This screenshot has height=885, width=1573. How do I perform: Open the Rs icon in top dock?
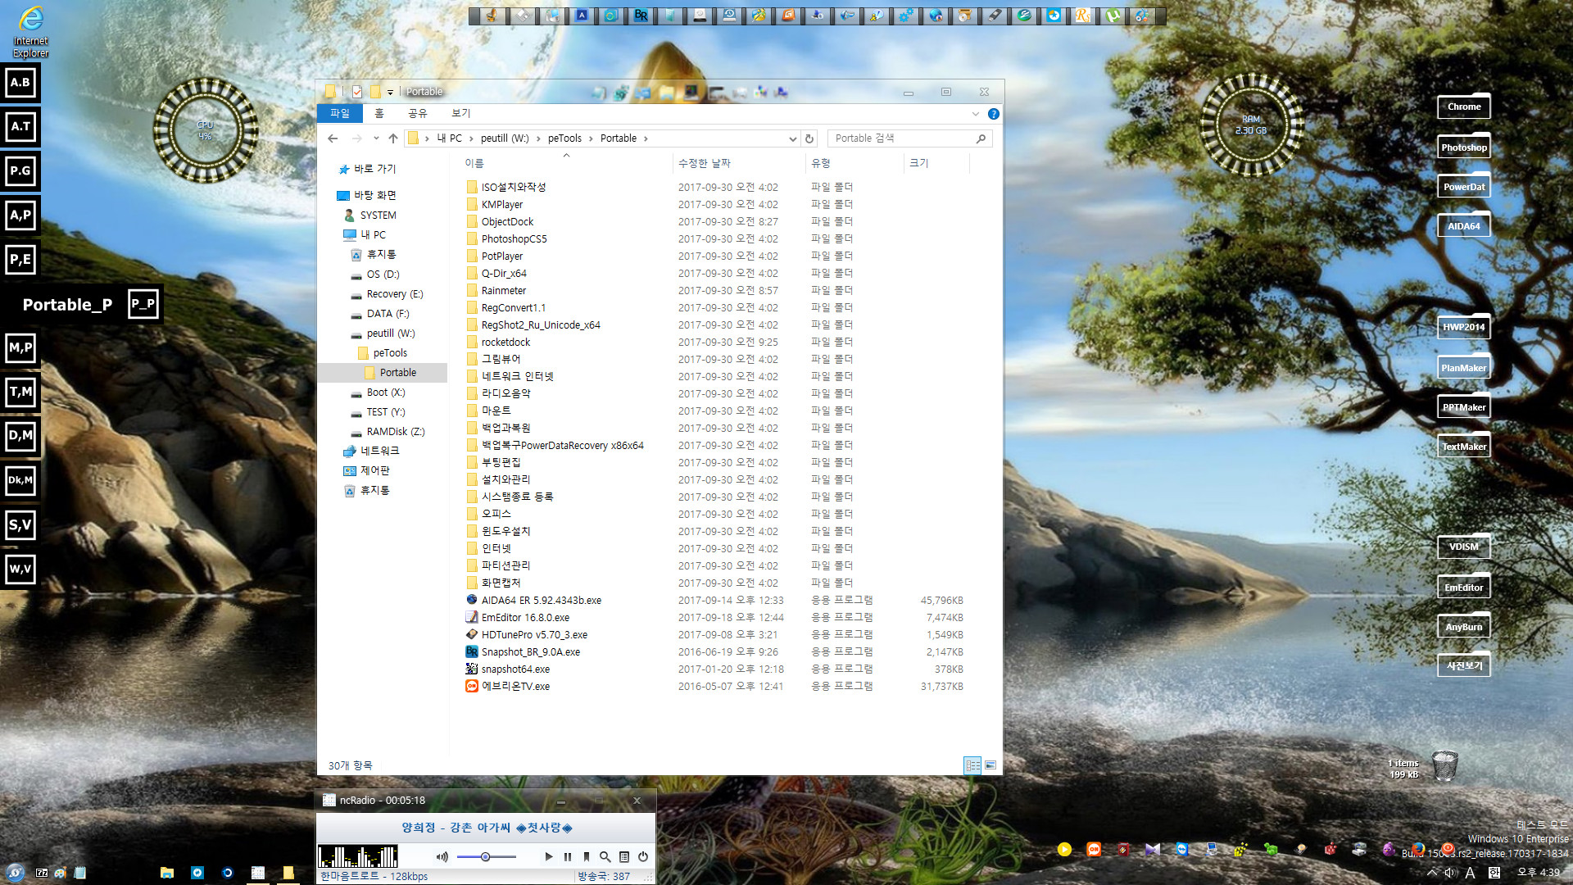(x=1083, y=15)
